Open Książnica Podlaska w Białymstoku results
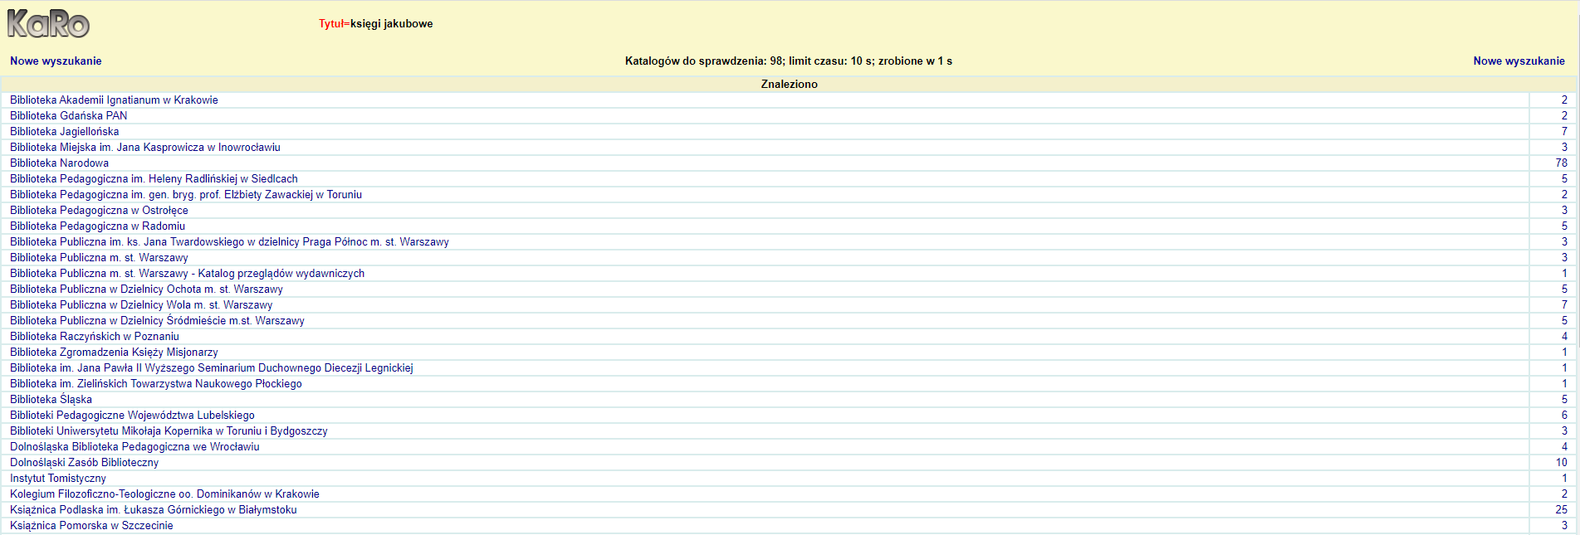The height and width of the screenshot is (535, 1580). pyautogui.click(x=154, y=509)
